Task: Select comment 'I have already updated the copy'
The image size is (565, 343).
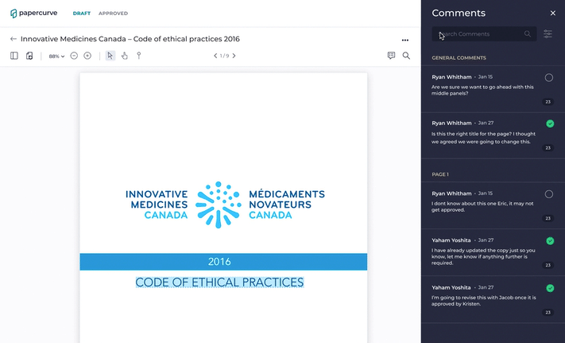Action: (x=483, y=256)
